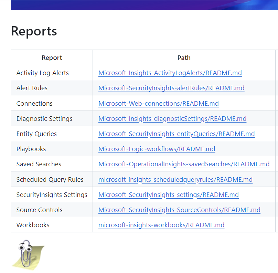Select the Saved Searches cell
The width and height of the screenshot is (278, 273).
click(x=52, y=164)
